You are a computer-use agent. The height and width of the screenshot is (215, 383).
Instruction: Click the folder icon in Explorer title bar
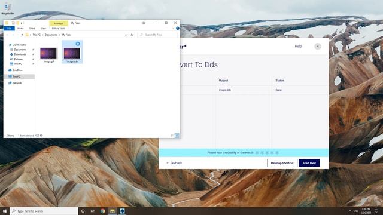(x=7, y=23)
